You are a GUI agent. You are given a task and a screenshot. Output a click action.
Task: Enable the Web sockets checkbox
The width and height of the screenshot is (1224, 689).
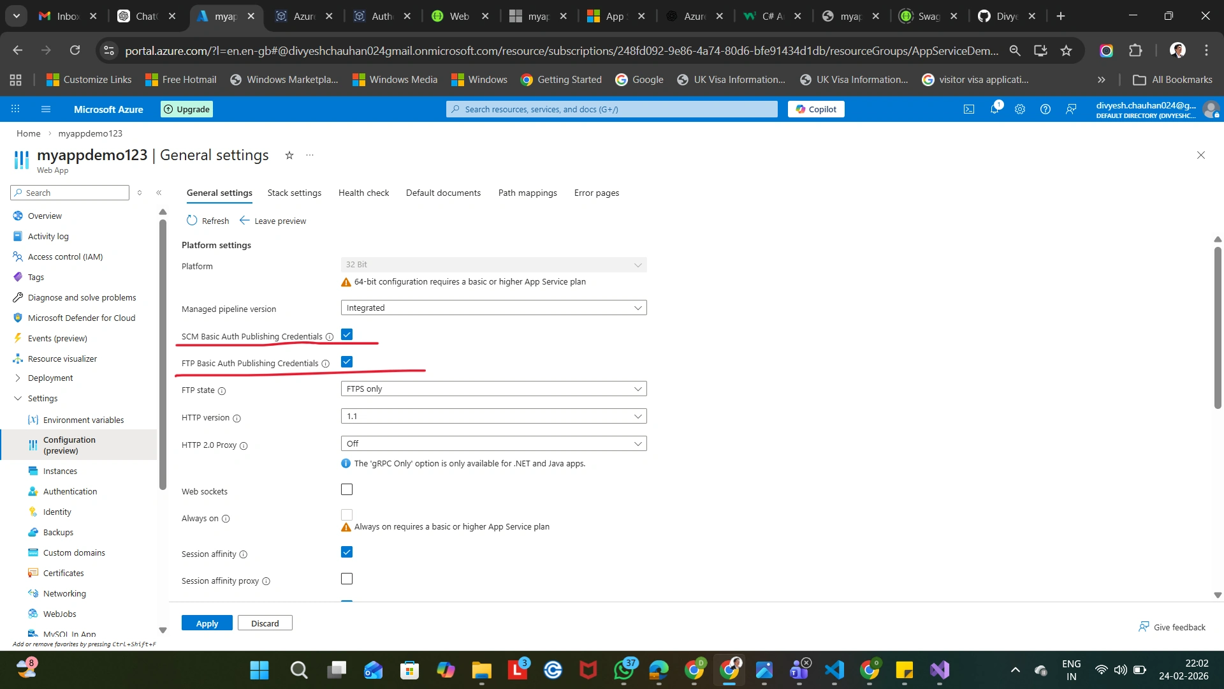(347, 489)
